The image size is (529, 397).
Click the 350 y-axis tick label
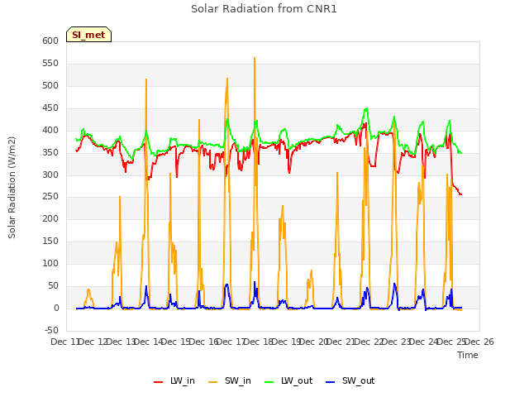point(50,152)
